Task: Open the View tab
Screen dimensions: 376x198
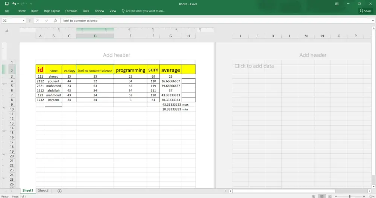Action: point(113,11)
